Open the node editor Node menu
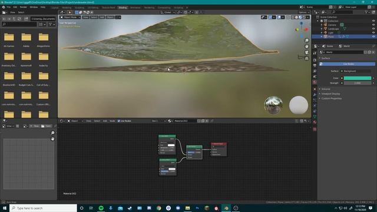The height and width of the screenshot is (212, 377). click(113, 121)
